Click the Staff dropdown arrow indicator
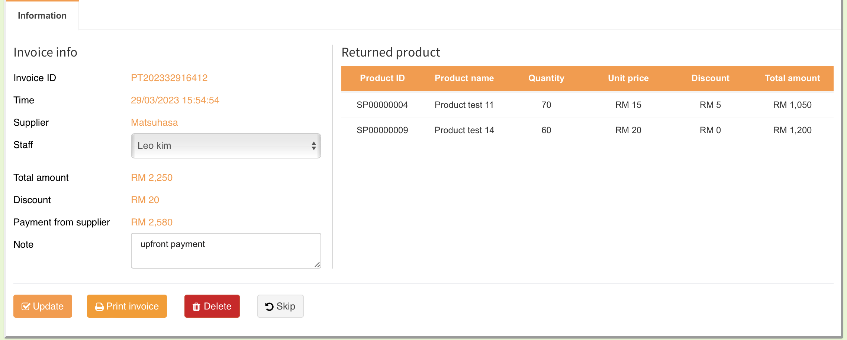Image resolution: width=847 pixels, height=340 pixels. [314, 146]
